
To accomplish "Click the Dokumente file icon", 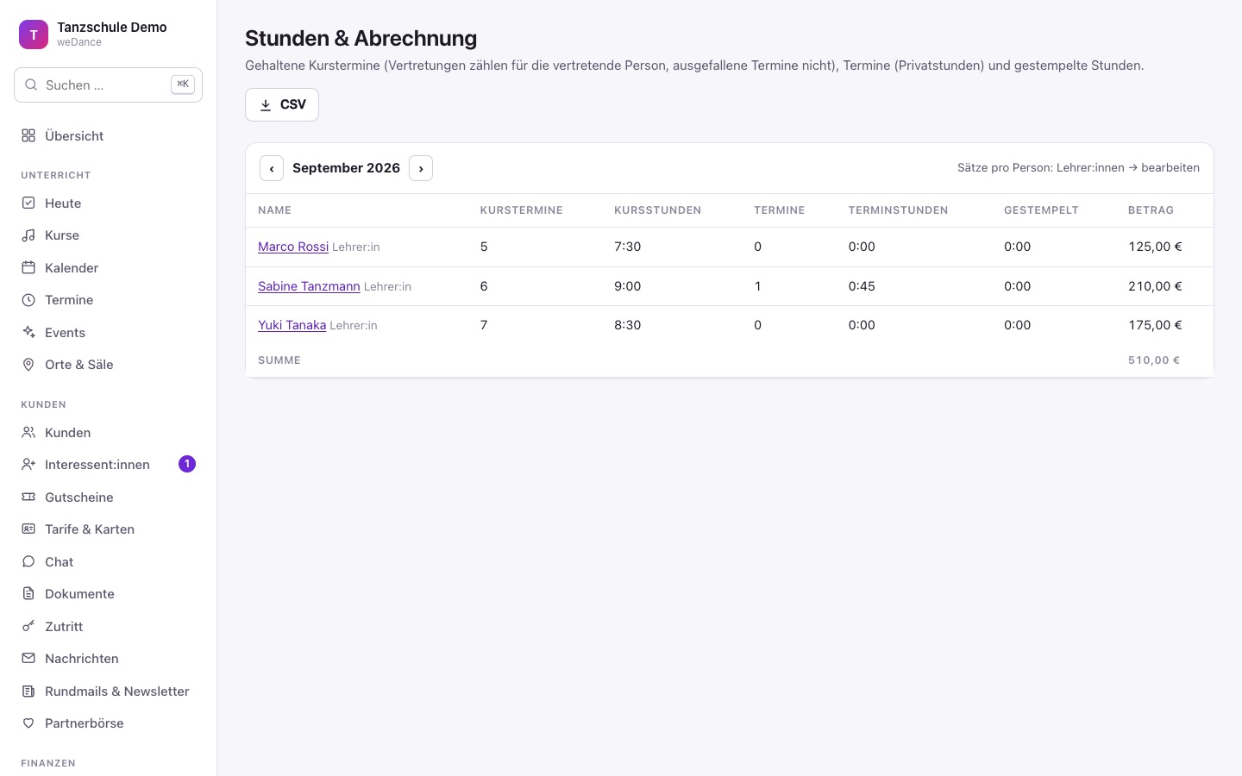I will tap(28, 594).
